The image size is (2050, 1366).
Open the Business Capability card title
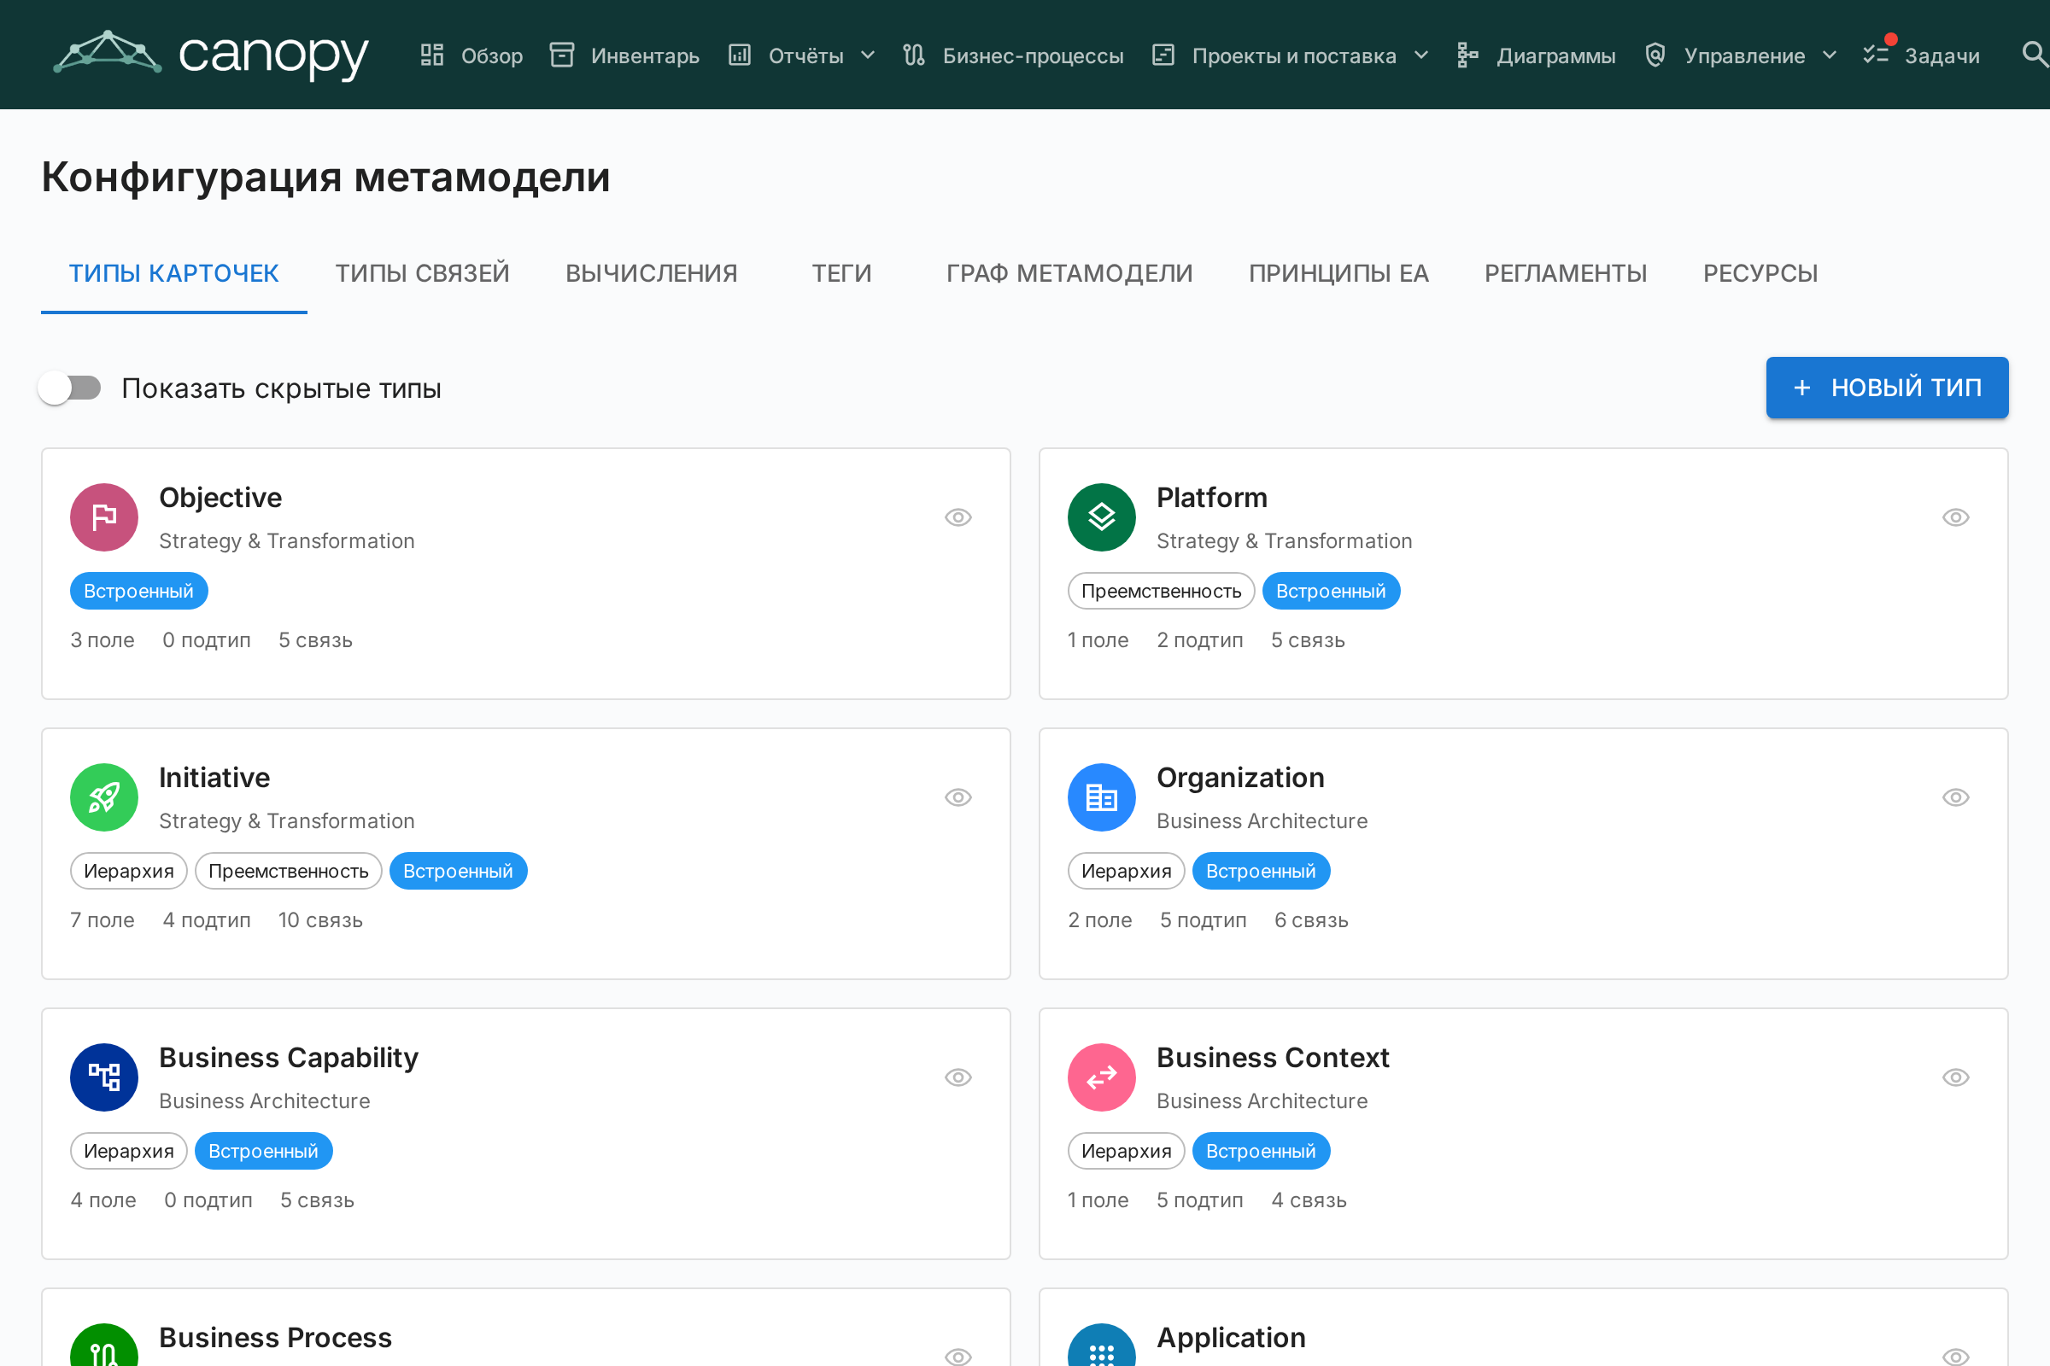point(289,1058)
